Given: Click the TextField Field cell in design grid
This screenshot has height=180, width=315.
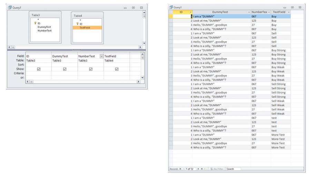Looking at the screenshot, I should [117, 56].
